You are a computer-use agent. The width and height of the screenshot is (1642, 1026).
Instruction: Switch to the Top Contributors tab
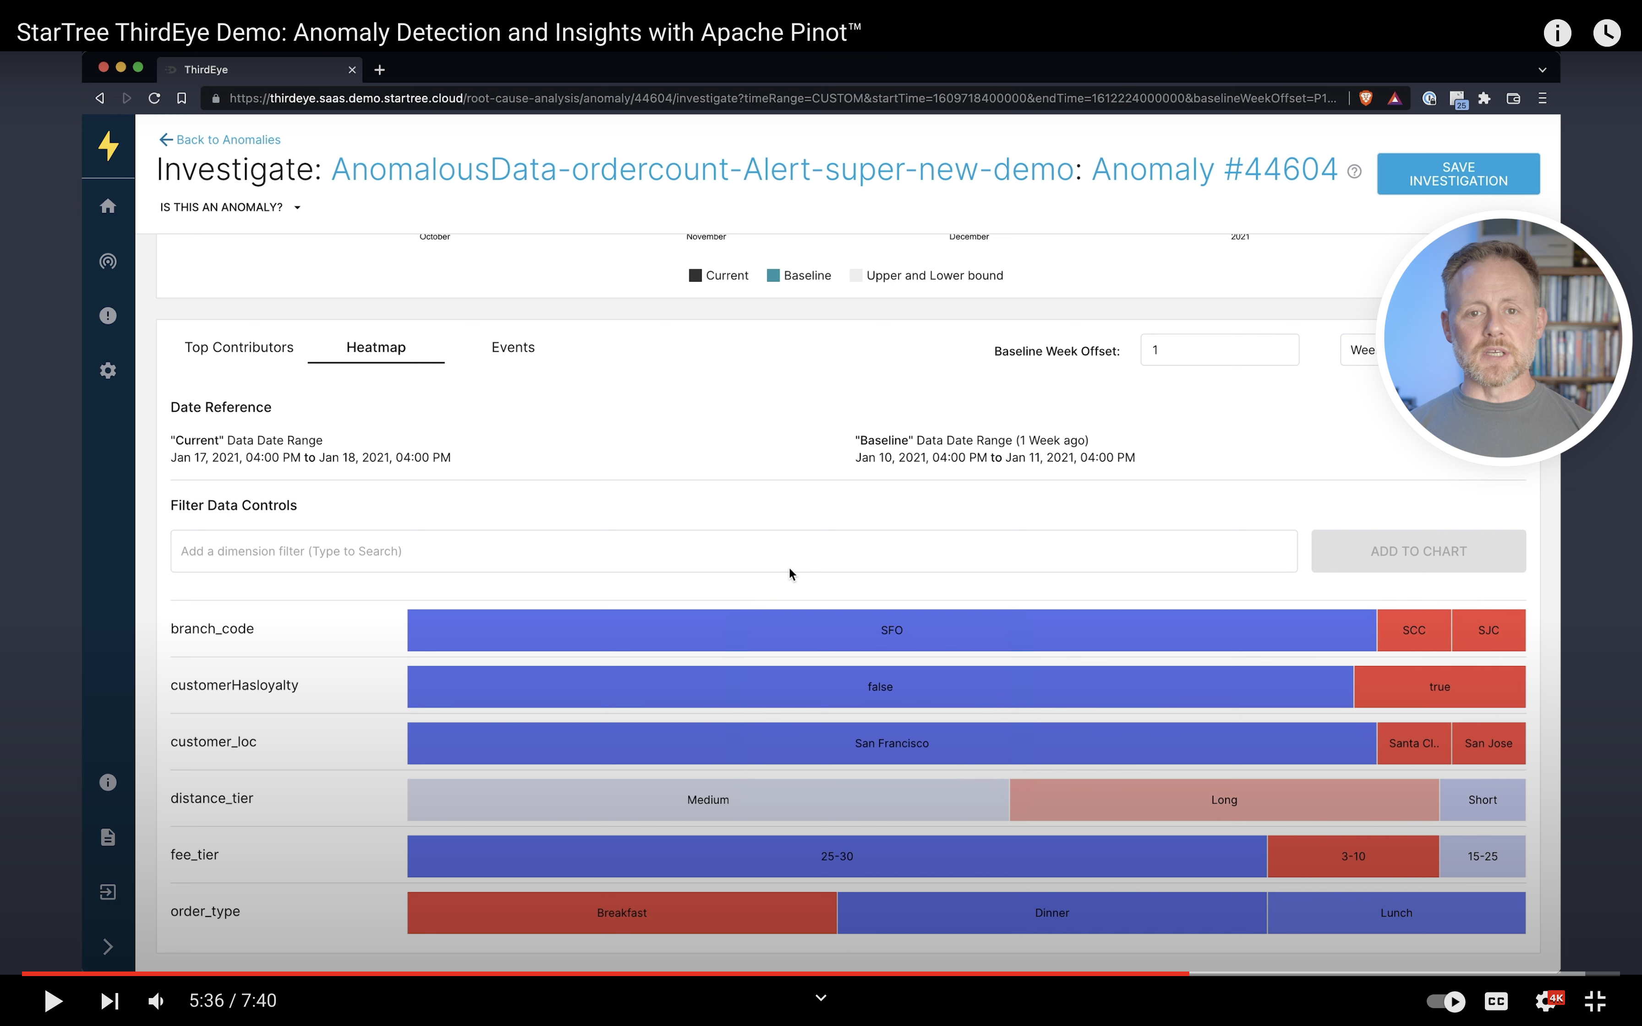(239, 348)
